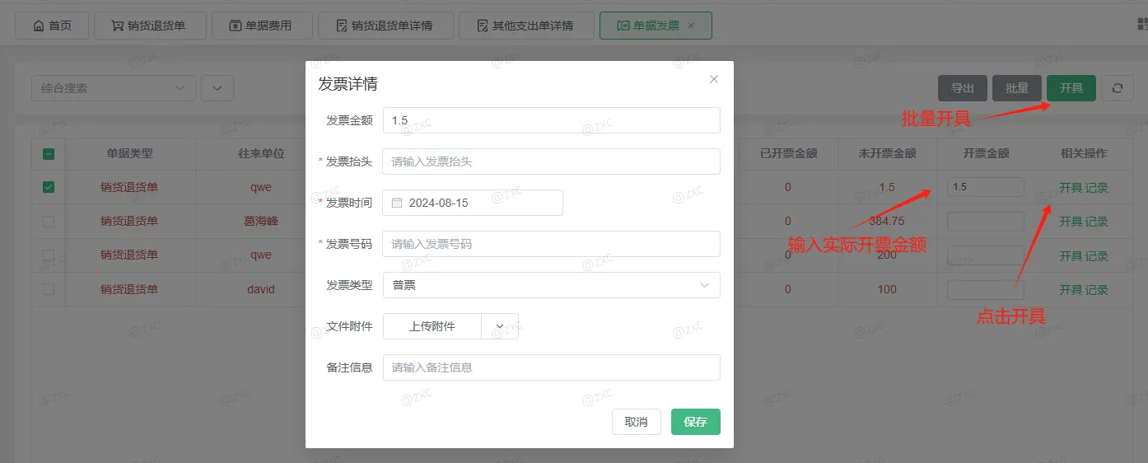Click the refresh icon button
Viewport: 1148px width, 463px height.
[x=1118, y=88]
